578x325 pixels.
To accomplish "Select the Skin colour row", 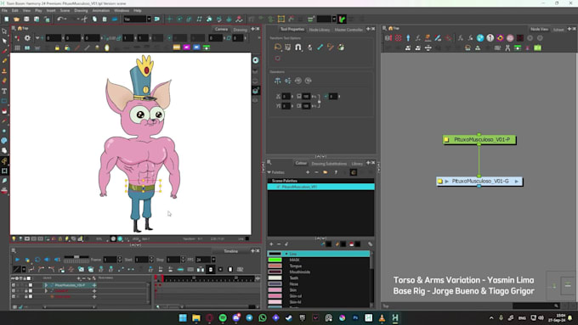I will click(x=318, y=290).
